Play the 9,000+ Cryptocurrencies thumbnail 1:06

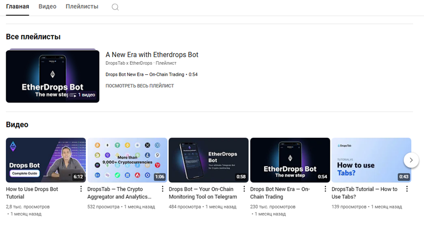tap(127, 160)
